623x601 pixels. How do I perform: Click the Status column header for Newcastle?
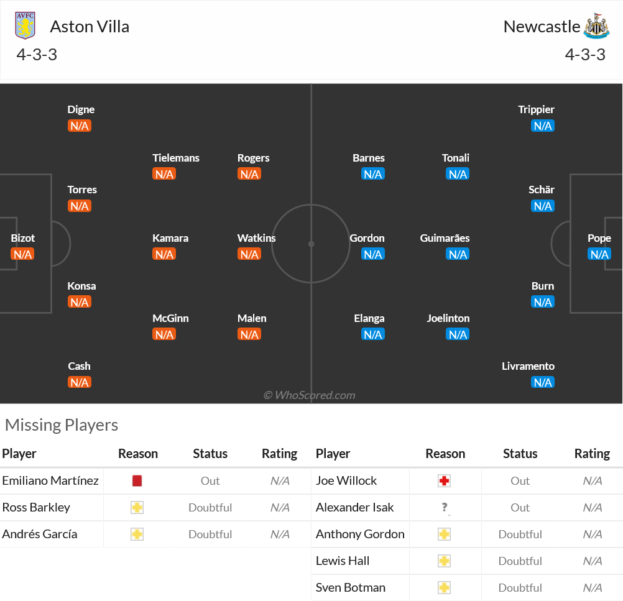click(x=520, y=454)
